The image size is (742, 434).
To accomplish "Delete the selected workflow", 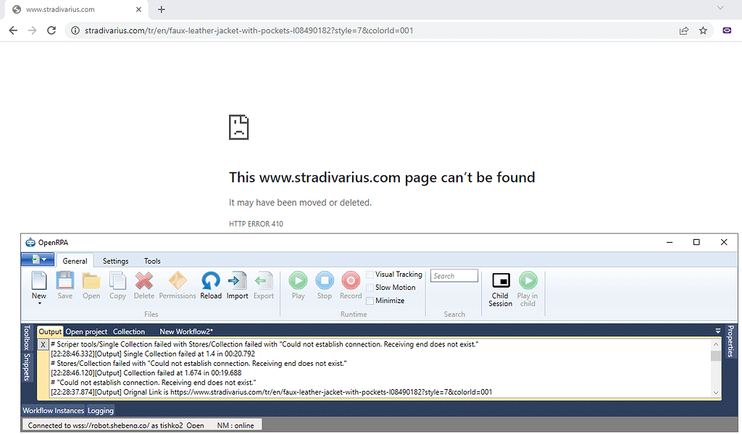I will (143, 285).
